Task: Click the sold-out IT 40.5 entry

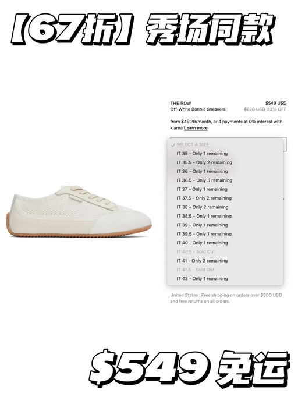Action: point(225,252)
